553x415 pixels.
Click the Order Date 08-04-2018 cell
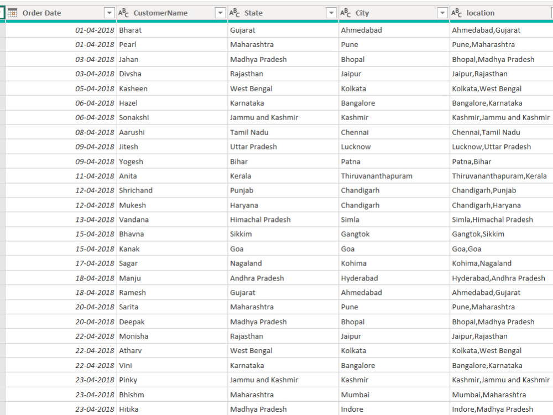point(61,132)
